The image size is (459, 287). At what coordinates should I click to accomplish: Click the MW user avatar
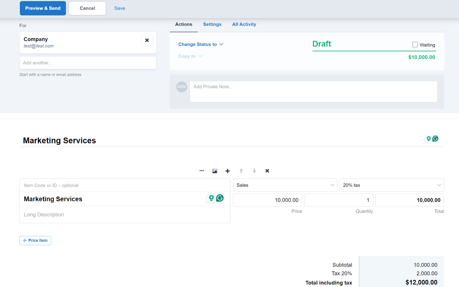(x=182, y=87)
